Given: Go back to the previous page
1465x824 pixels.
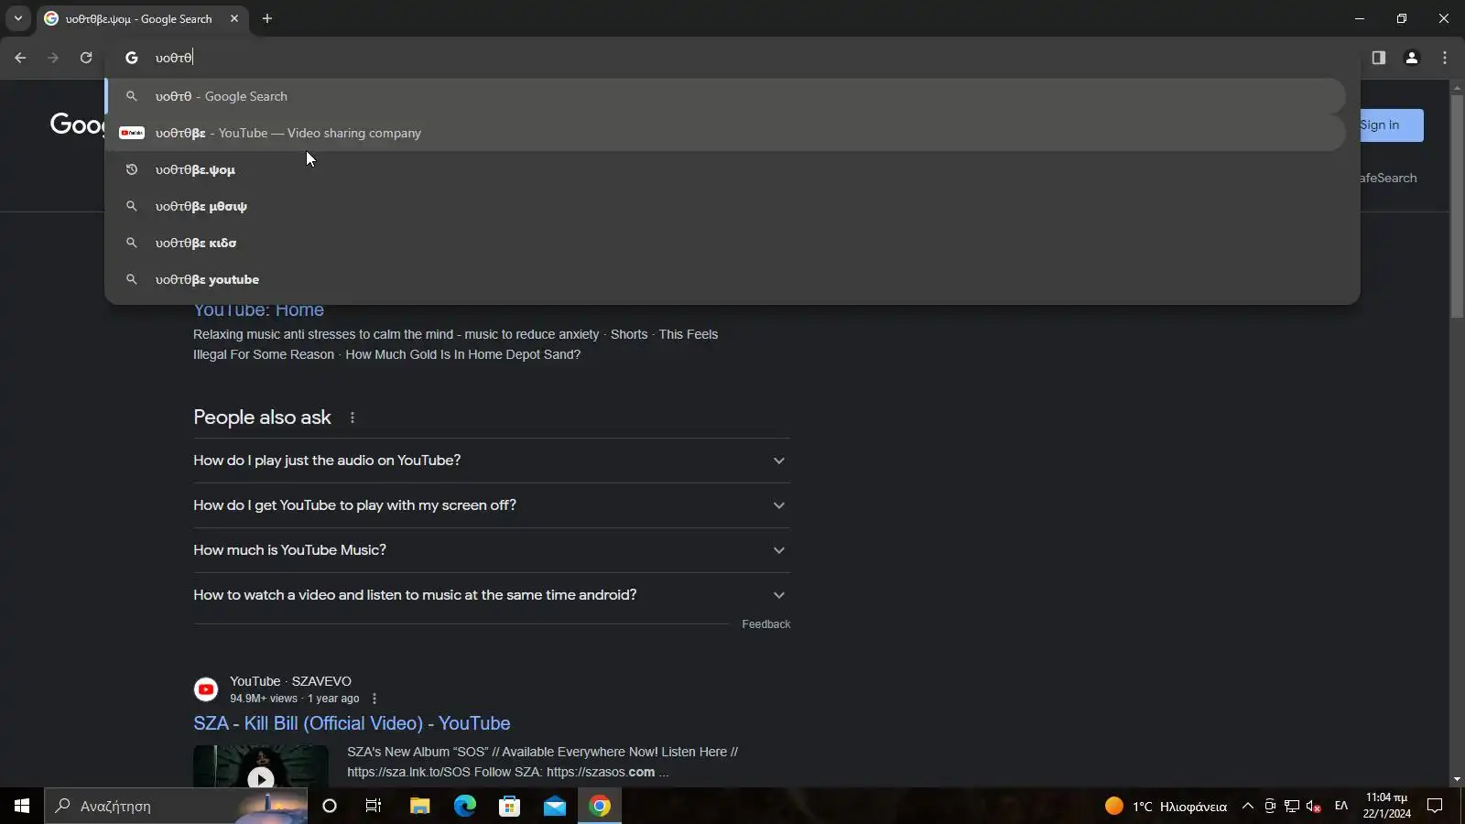Looking at the screenshot, I should 20,58.
